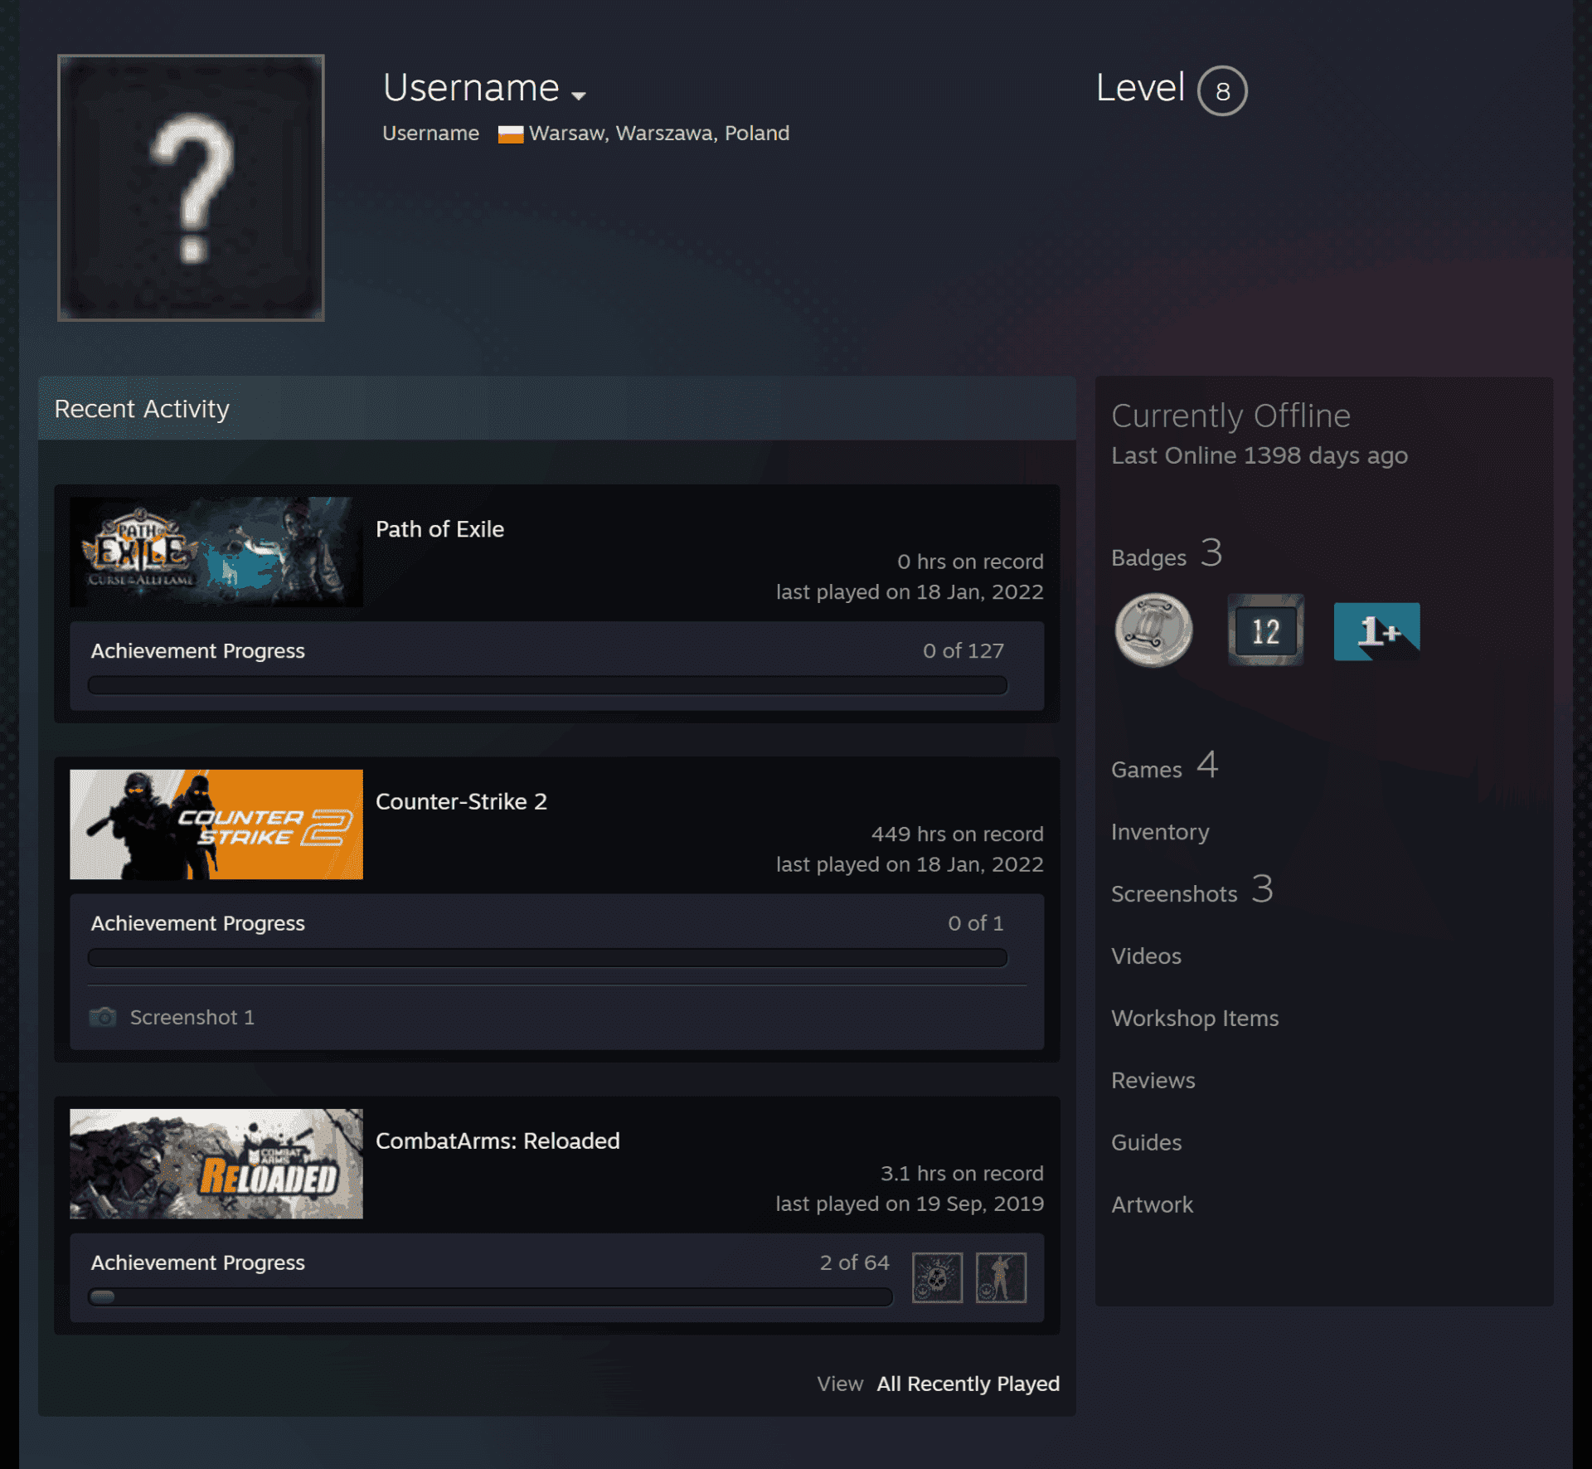Click the '449 hrs on record' text
This screenshot has width=1592, height=1469.
[x=957, y=834]
